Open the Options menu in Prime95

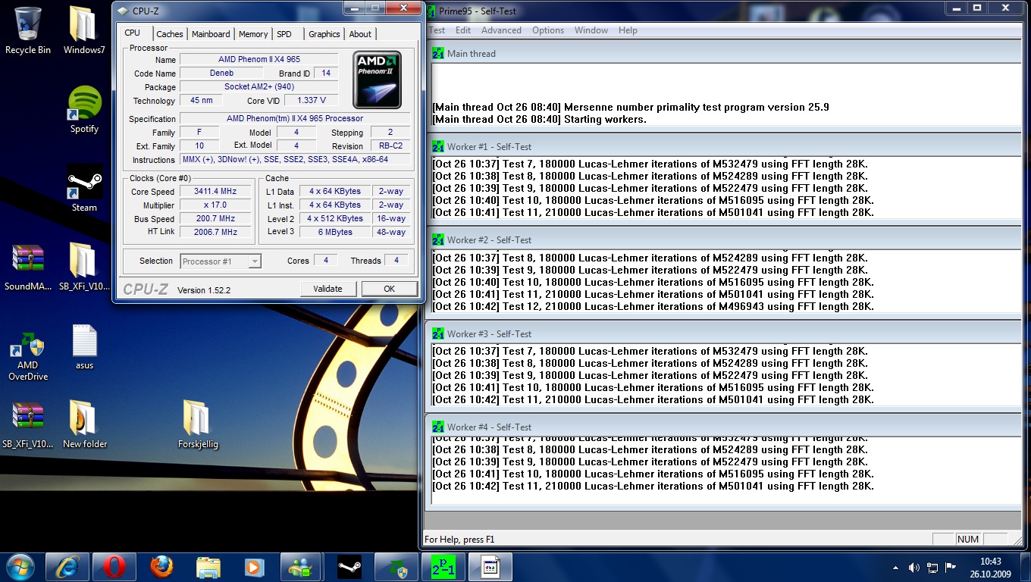548,30
